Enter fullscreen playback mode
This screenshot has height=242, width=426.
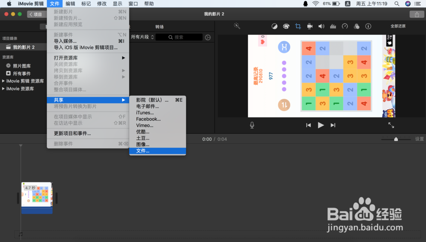[x=391, y=125]
